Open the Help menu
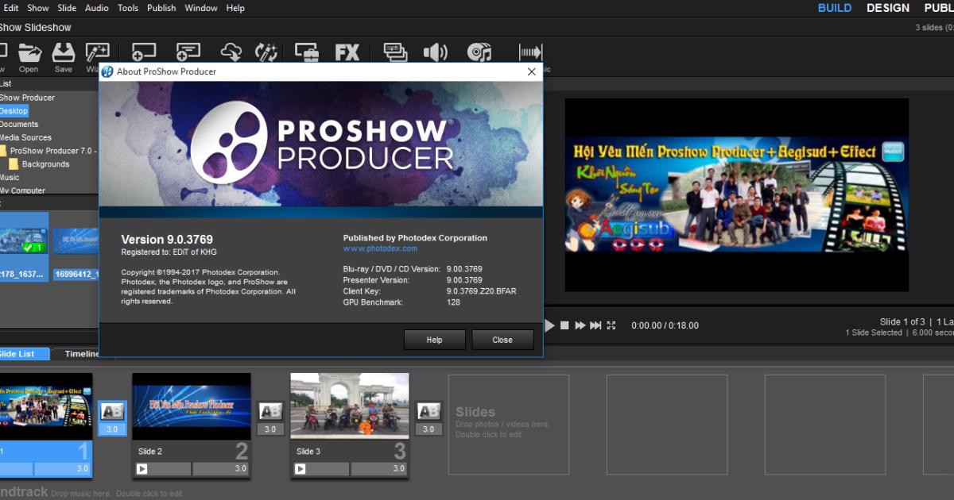Screen dimensions: 954x500 coord(235,8)
